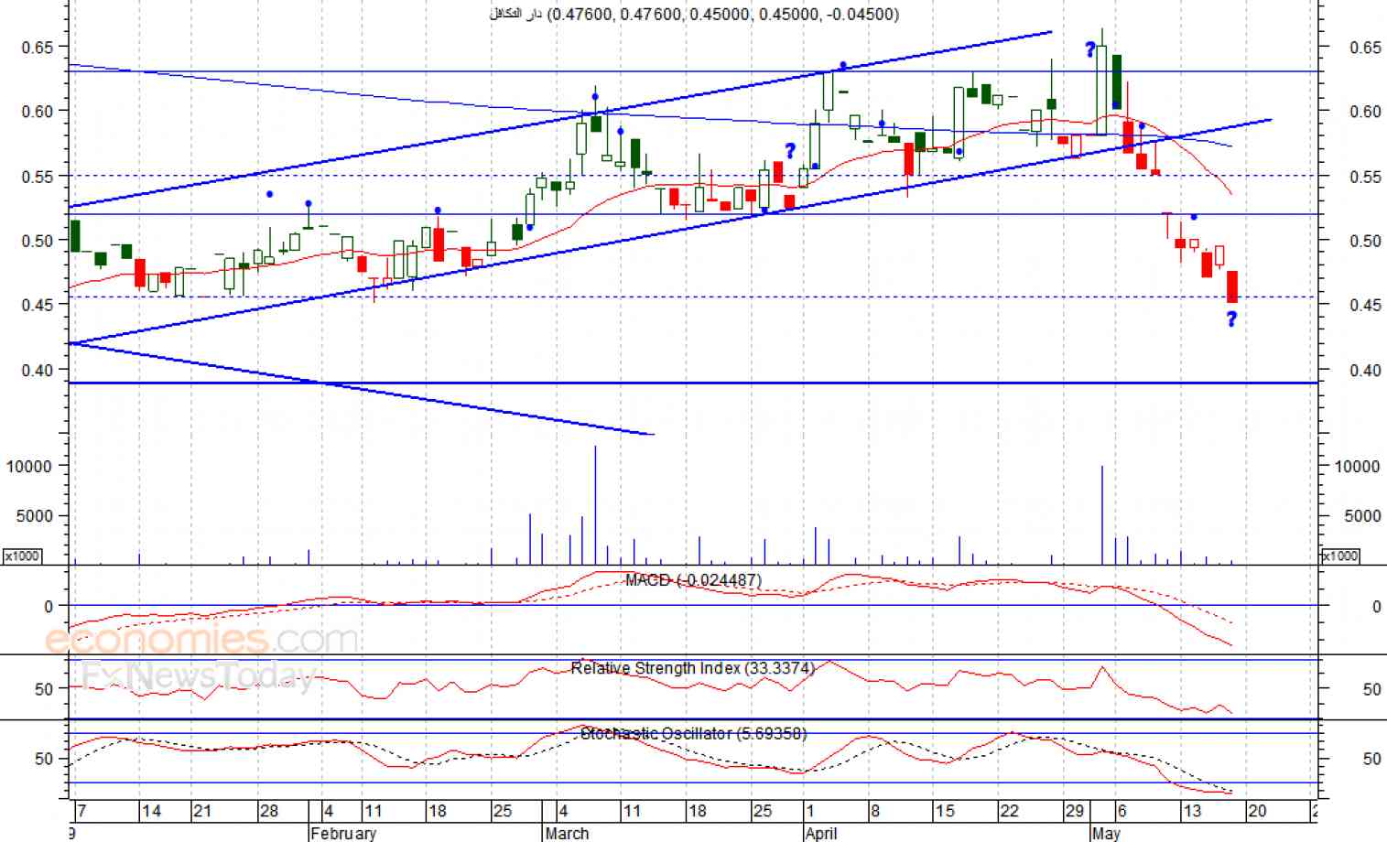This screenshot has height=842, width=1387.
Task: Select the February month label
Action: pos(343,833)
